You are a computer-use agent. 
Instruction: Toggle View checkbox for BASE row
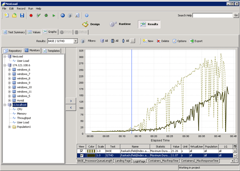82,151
